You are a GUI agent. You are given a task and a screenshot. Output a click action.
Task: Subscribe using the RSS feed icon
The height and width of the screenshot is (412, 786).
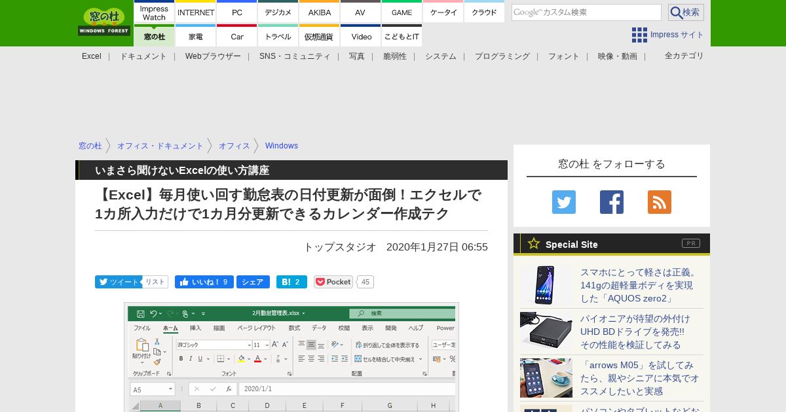659,202
